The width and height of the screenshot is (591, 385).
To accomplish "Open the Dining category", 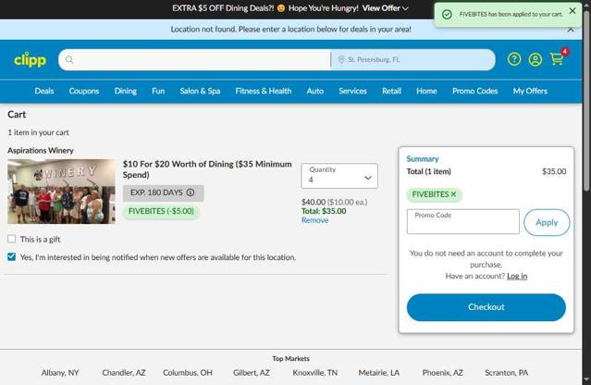I will click(x=126, y=91).
